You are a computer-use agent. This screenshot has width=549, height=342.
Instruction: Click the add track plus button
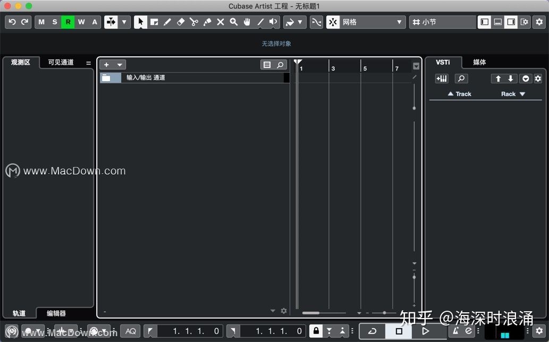[x=106, y=65]
